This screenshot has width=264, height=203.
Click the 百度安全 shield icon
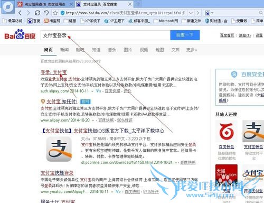234,75
